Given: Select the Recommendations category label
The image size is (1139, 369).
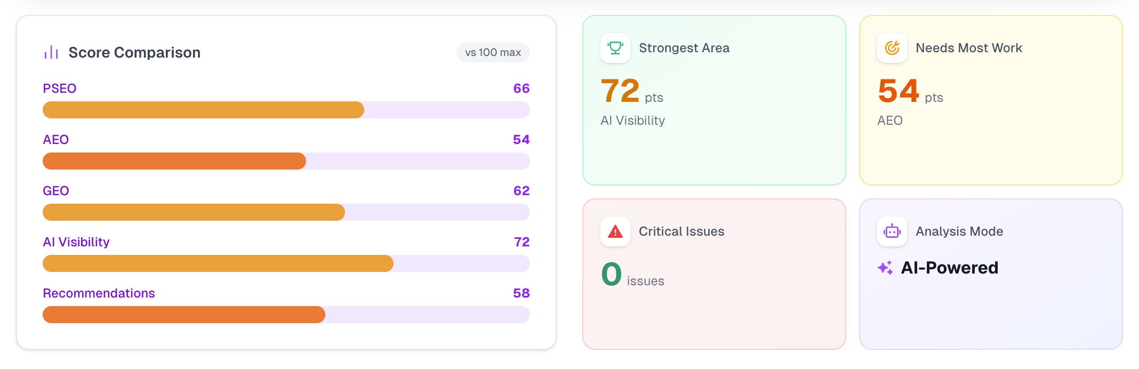Looking at the screenshot, I should (x=99, y=293).
